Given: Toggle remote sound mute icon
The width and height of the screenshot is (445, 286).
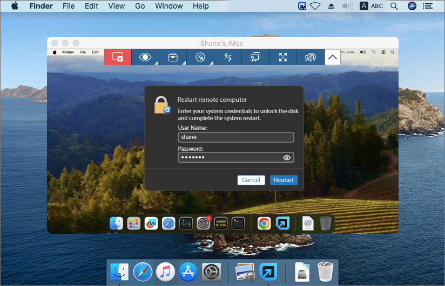Looking at the screenshot, I should 311,57.
